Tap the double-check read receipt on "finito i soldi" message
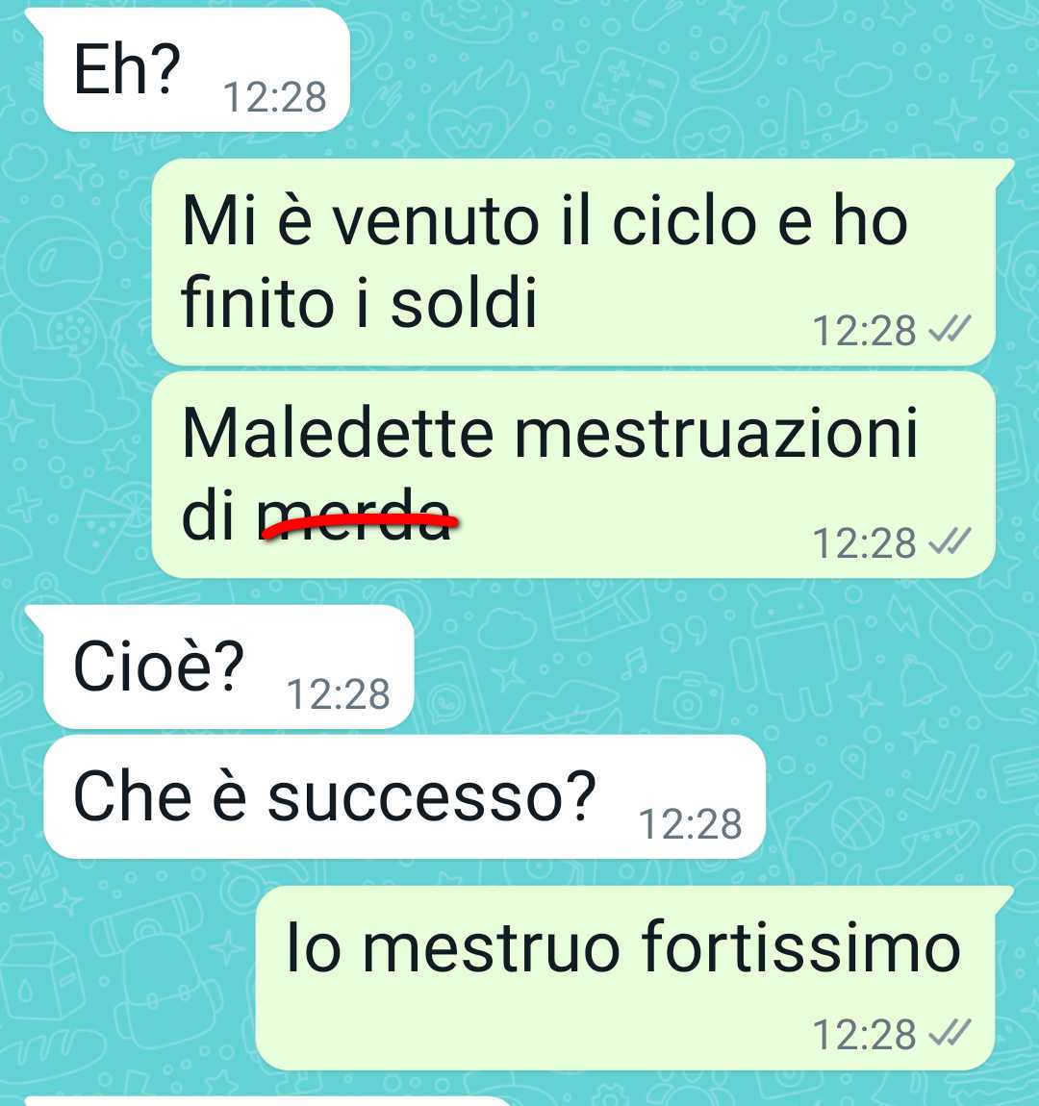 [950, 329]
